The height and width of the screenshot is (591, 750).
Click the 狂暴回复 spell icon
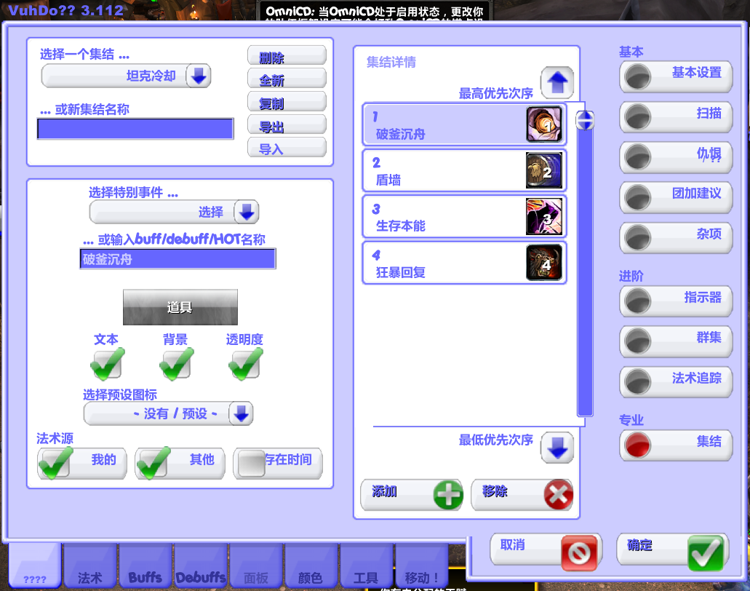click(x=543, y=263)
